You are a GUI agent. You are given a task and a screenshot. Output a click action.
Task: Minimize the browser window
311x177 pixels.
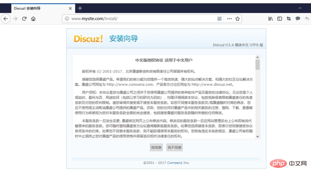300,8
